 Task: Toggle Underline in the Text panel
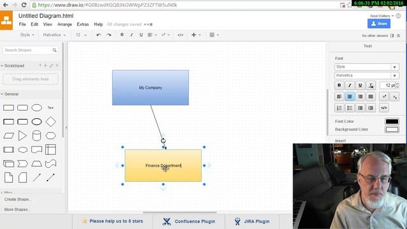pyautogui.click(x=360, y=85)
